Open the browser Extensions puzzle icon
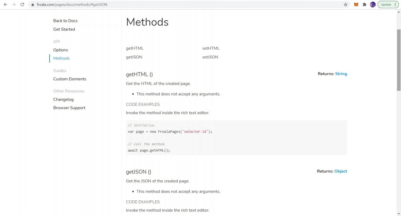This screenshot has width=401, height=216. (364, 4)
